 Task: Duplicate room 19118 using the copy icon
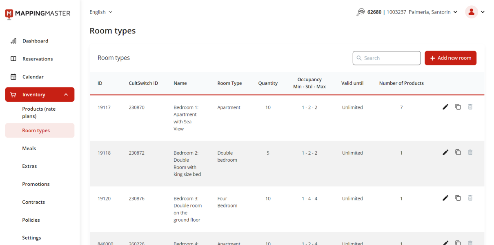point(458,152)
